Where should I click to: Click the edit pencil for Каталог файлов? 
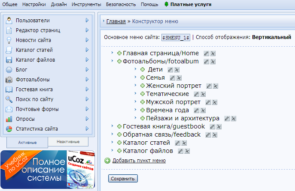pyautogui.click(x=180, y=151)
